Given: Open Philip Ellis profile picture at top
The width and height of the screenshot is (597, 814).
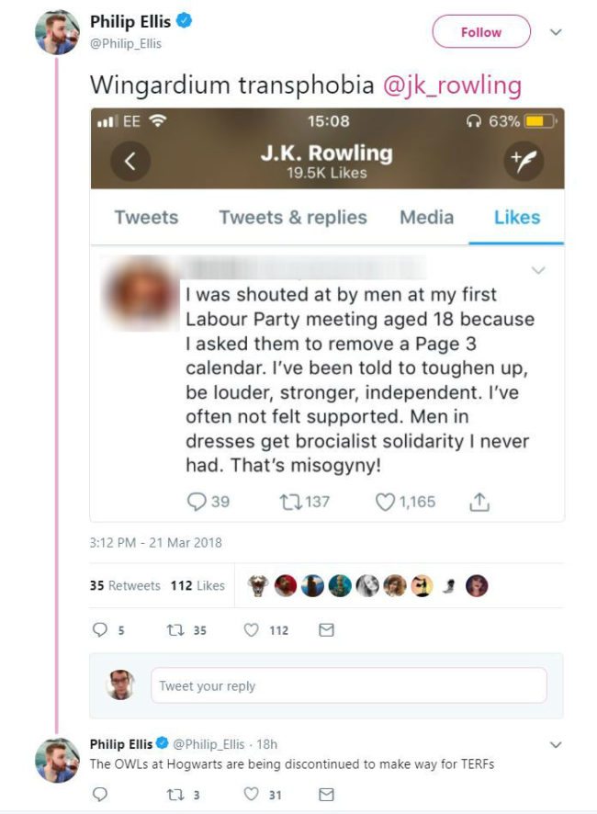Looking at the screenshot, I should pyautogui.click(x=57, y=32).
